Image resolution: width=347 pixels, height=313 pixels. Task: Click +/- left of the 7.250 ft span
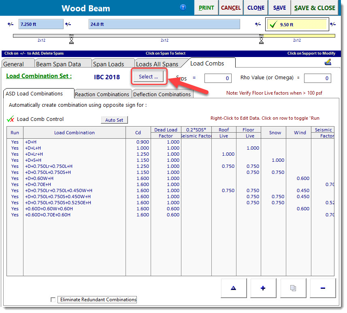point(10,24)
